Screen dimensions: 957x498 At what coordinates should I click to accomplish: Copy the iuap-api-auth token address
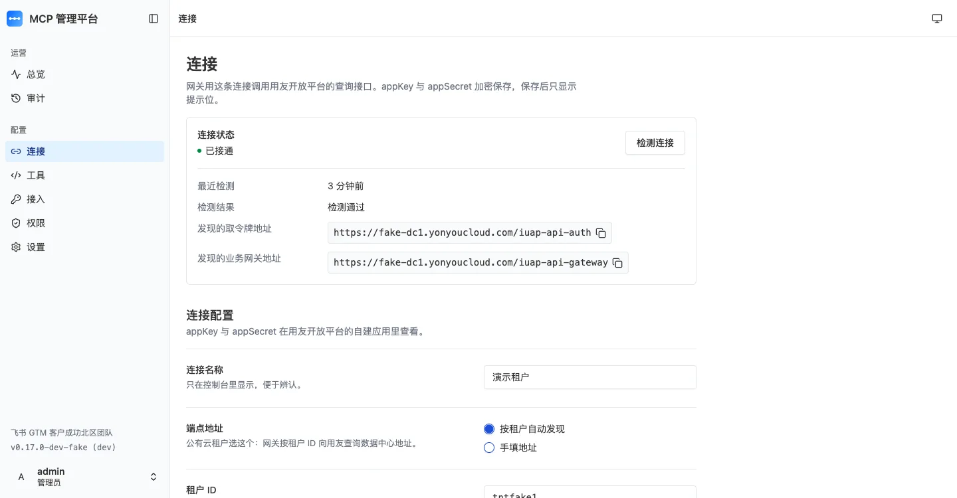pyautogui.click(x=601, y=233)
